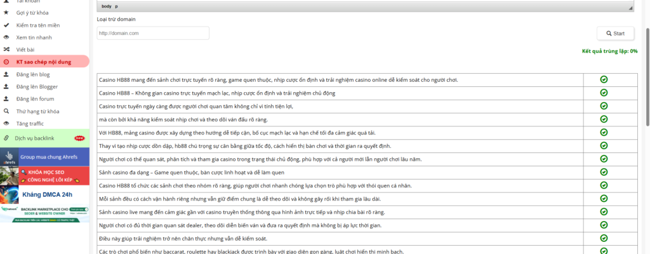650x254 pixels.
Task: Click the editor resize handle at bottom-right corner
Action: click(630, 8)
